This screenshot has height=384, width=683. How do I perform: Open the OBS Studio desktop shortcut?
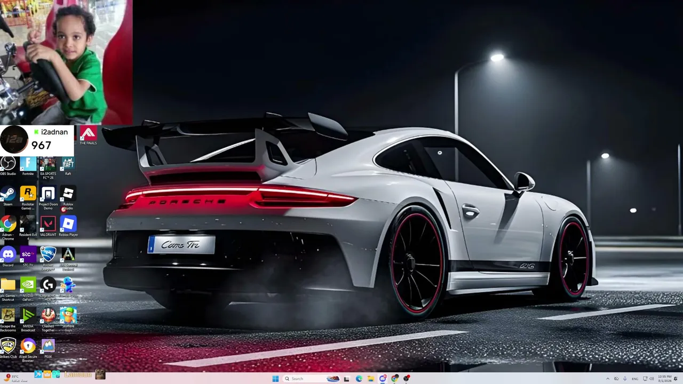click(x=8, y=166)
